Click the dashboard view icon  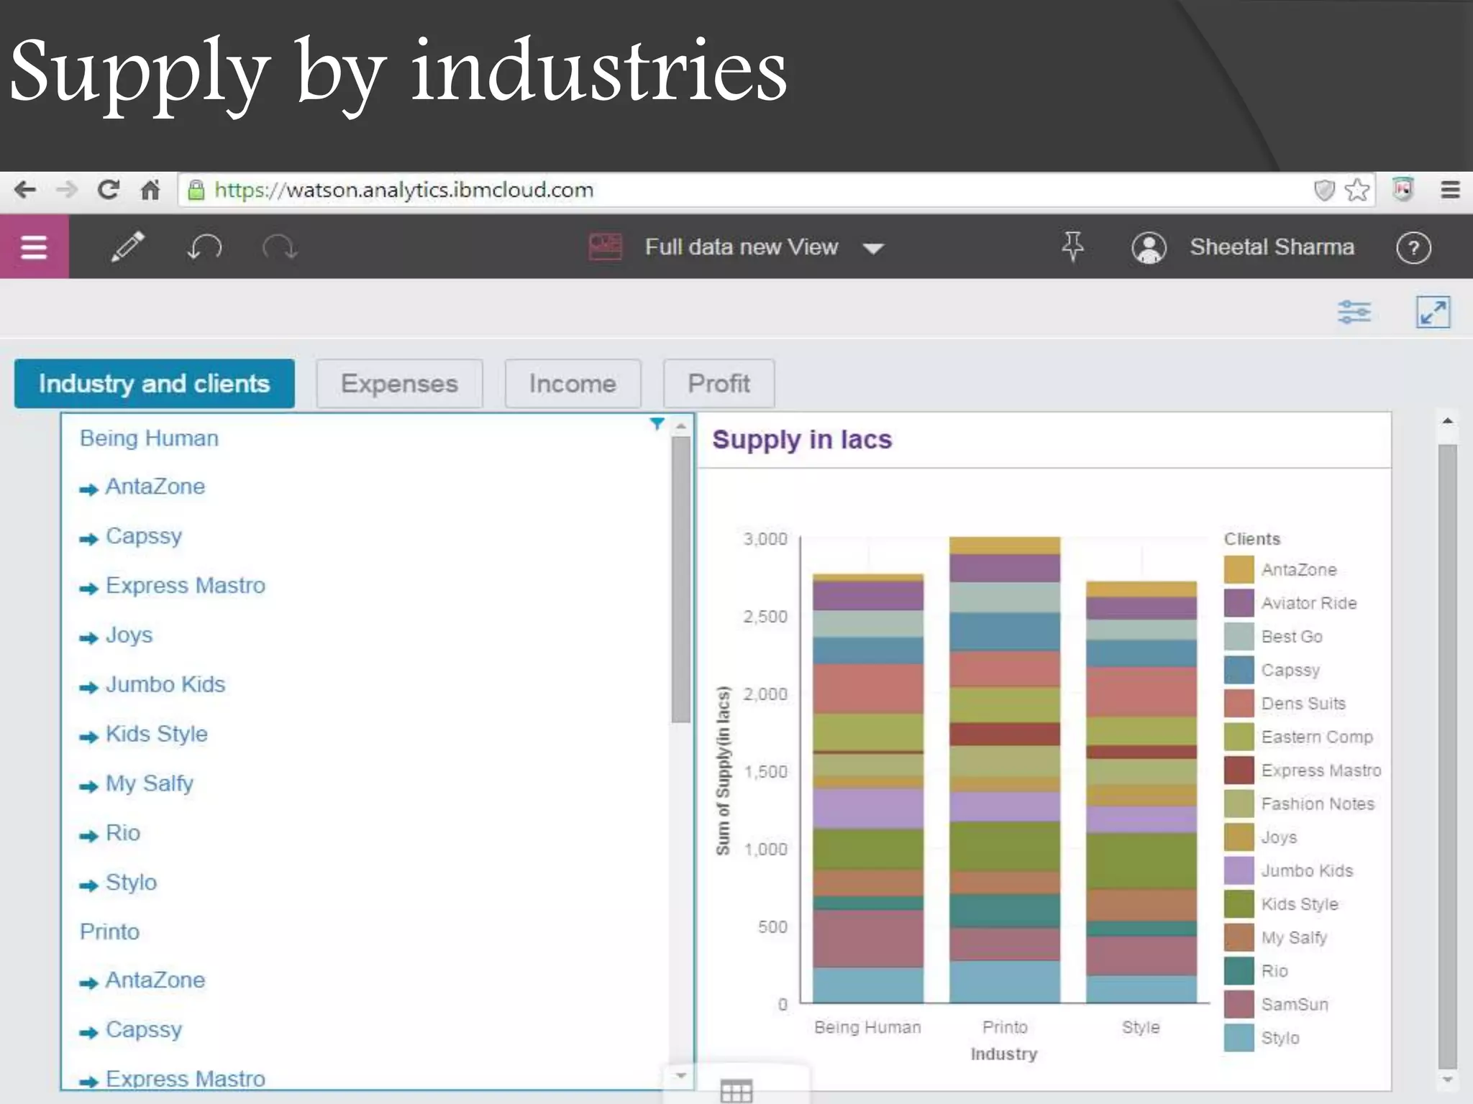coord(605,247)
